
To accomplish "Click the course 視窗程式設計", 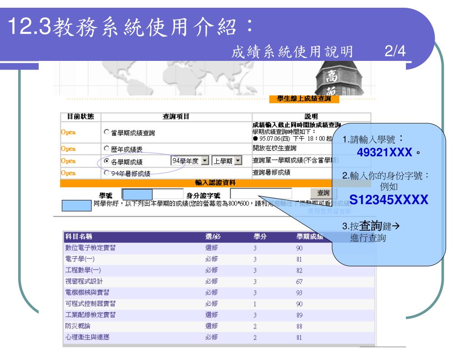I will pos(84,281).
